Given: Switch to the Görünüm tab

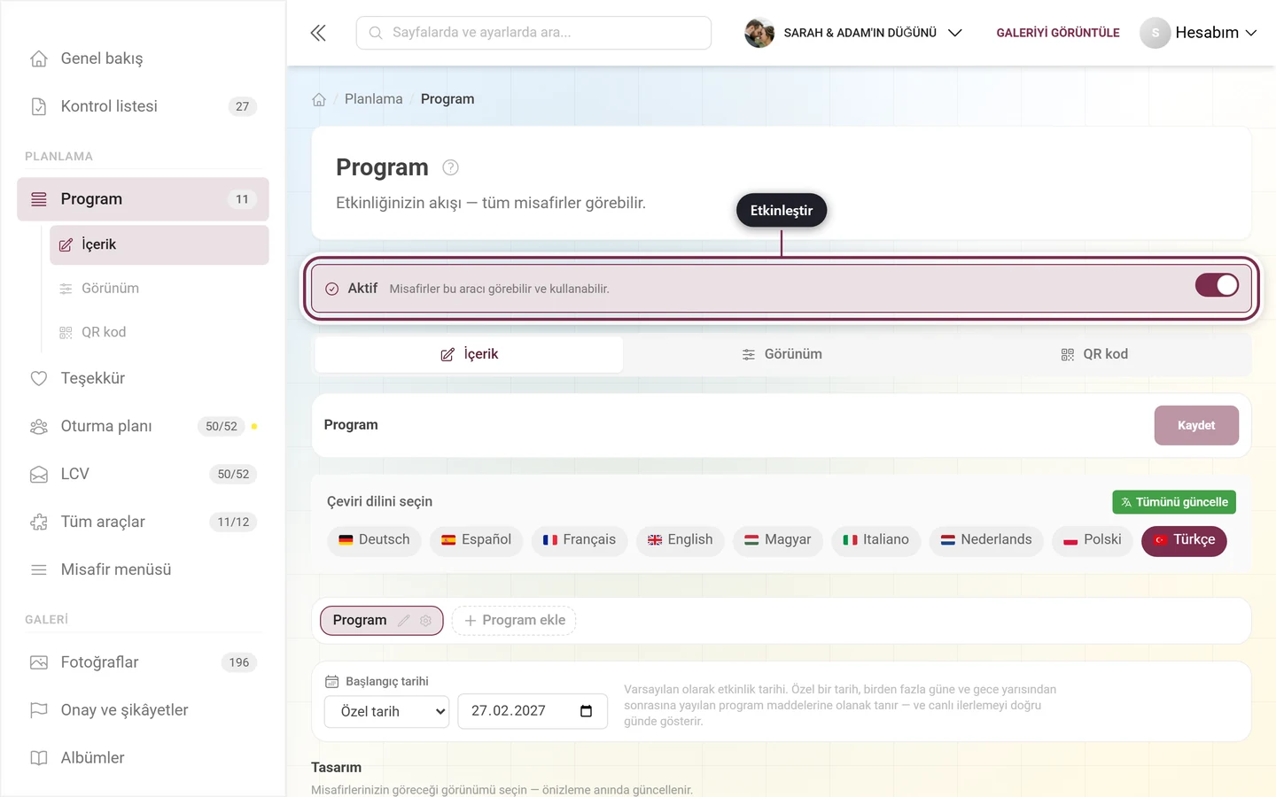Looking at the screenshot, I should (x=782, y=354).
